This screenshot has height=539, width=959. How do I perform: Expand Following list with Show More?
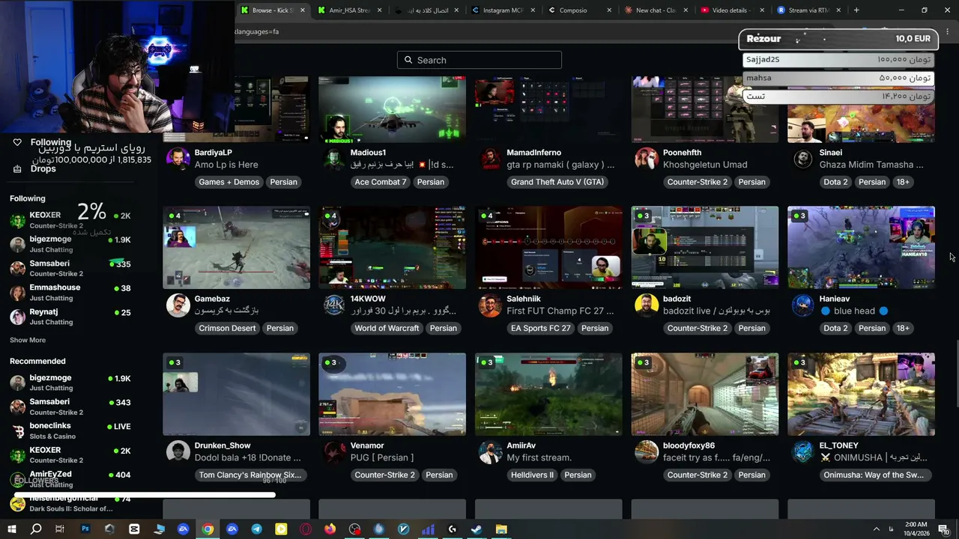28,340
